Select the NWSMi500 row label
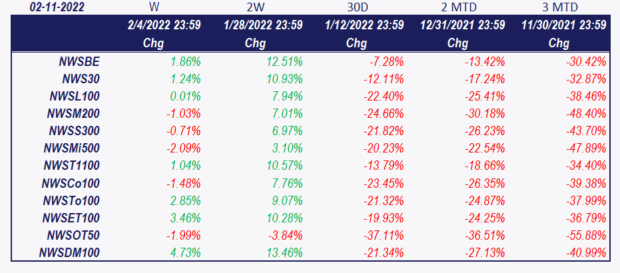620x273 pixels. 72,148
